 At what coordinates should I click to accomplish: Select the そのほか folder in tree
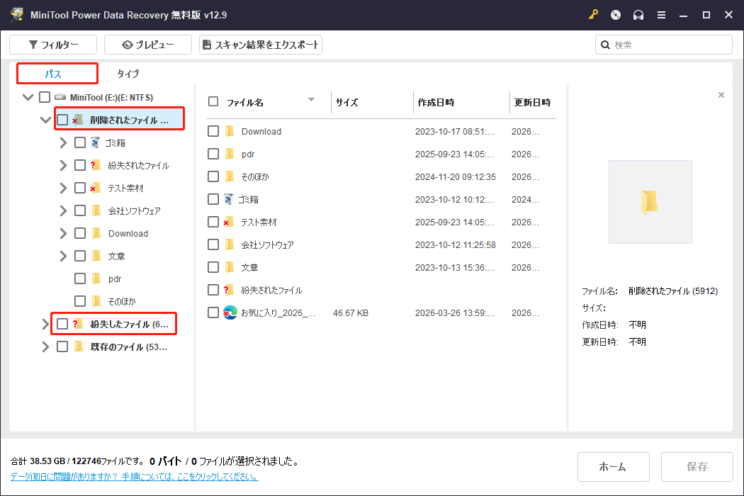tap(121, 301)
